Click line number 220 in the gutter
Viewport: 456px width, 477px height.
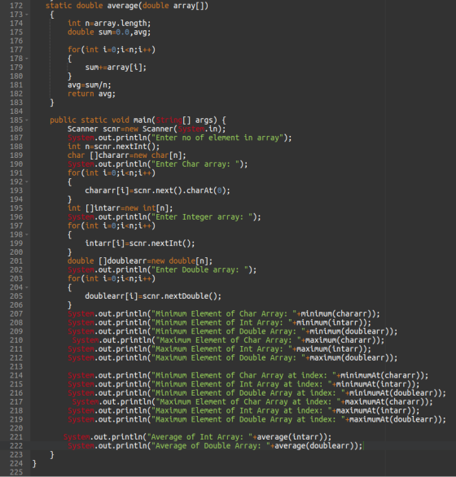[16, 428]
